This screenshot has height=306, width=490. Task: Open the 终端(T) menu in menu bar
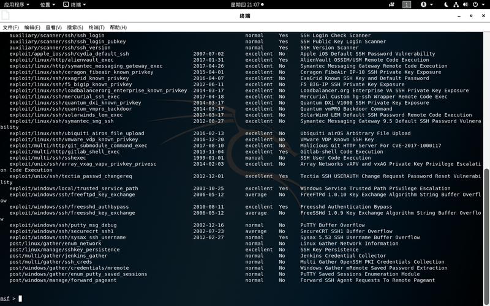click(97, 28)
